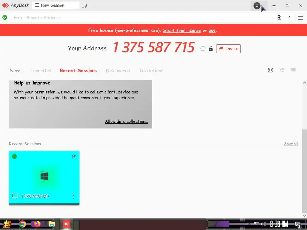Select the New Session tab
The image size is (307, 230).
55,5
